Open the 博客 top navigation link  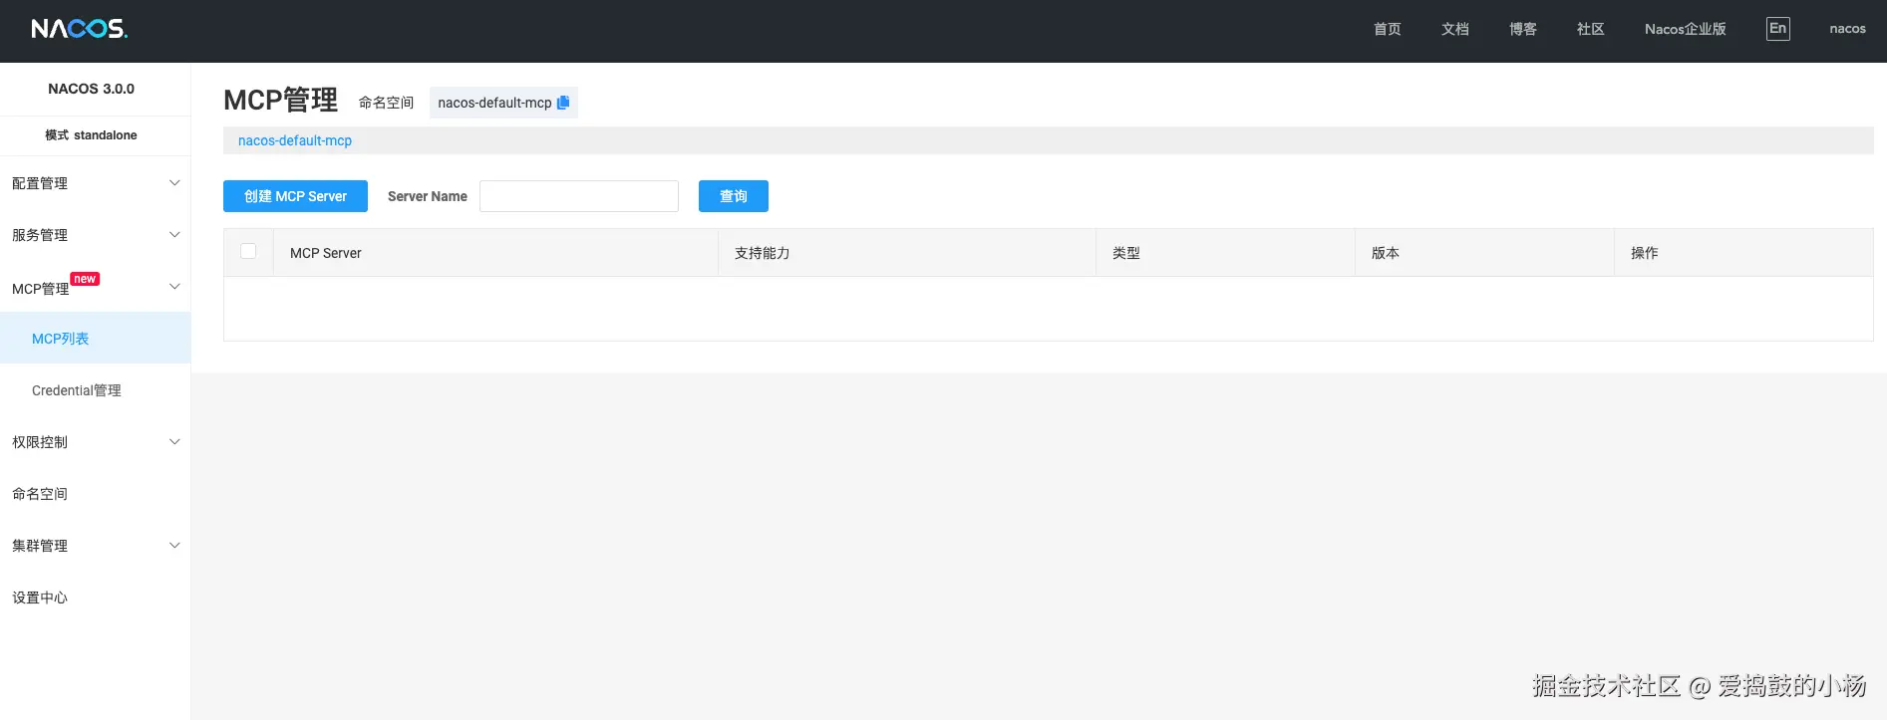pyautogui.click(x=1523, y=29)
